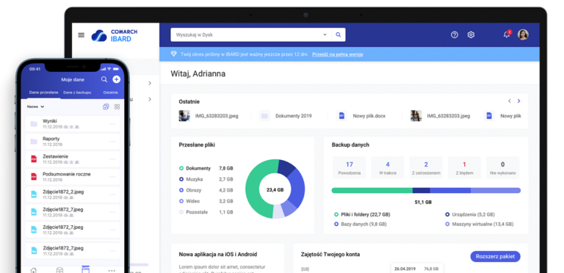This screenshot has height=273, width=564.
Task: Toggle Muzyka legend marker
Action: [x=181, y=179]
